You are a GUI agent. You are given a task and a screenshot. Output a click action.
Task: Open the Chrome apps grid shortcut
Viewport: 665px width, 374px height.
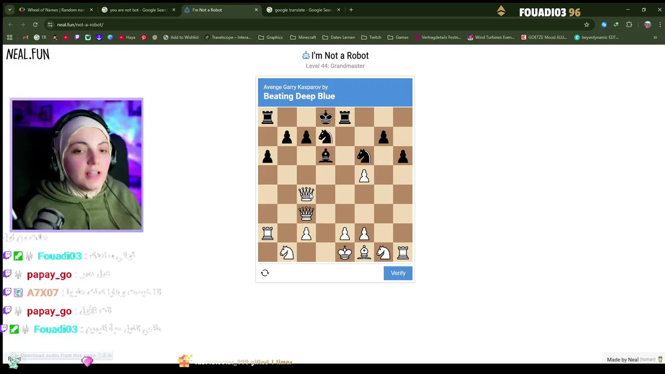tap(9, 37)
